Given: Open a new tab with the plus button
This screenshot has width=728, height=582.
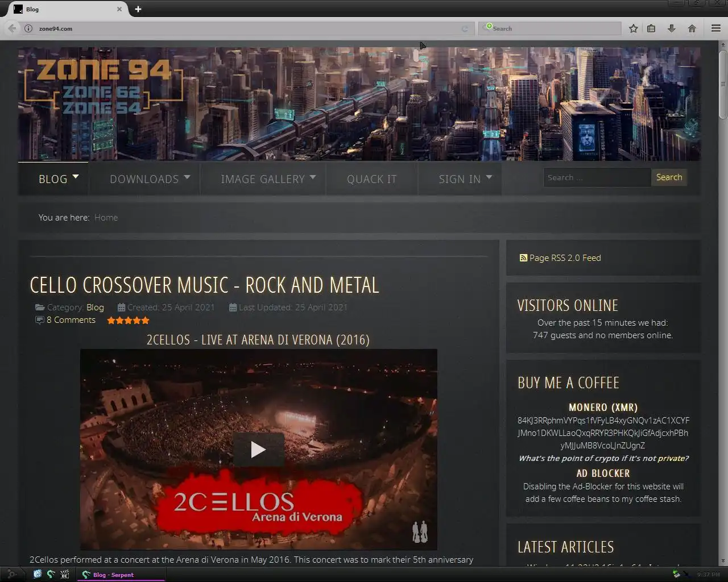Looking at the screenshot, I should (x=138, y=9).
